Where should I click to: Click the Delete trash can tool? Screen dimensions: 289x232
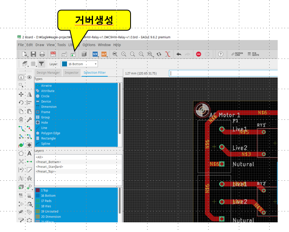21,119
